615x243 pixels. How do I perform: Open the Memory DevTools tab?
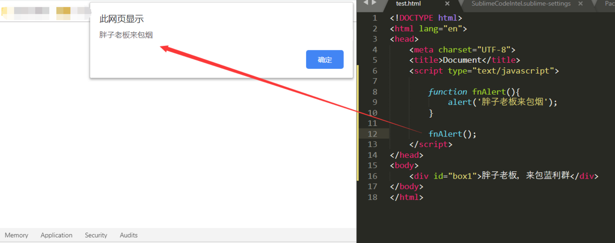click(16, 235)
